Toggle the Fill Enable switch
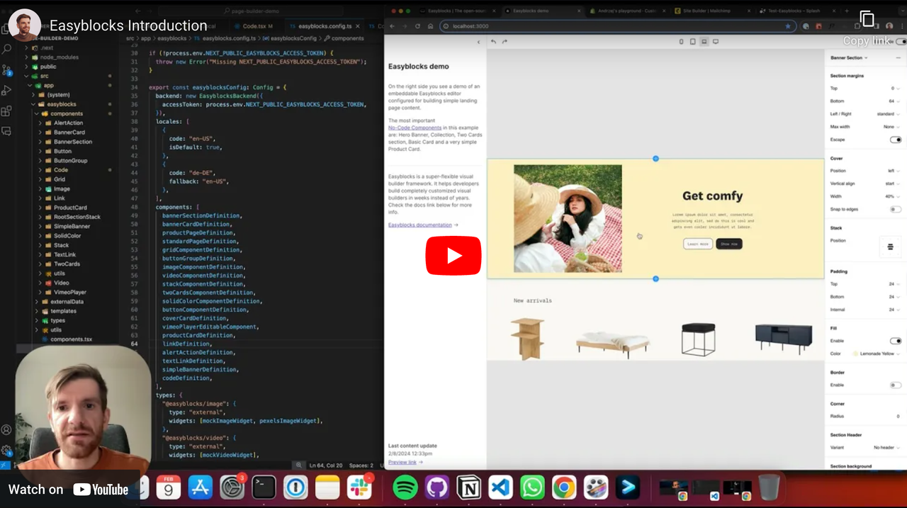 896,341
